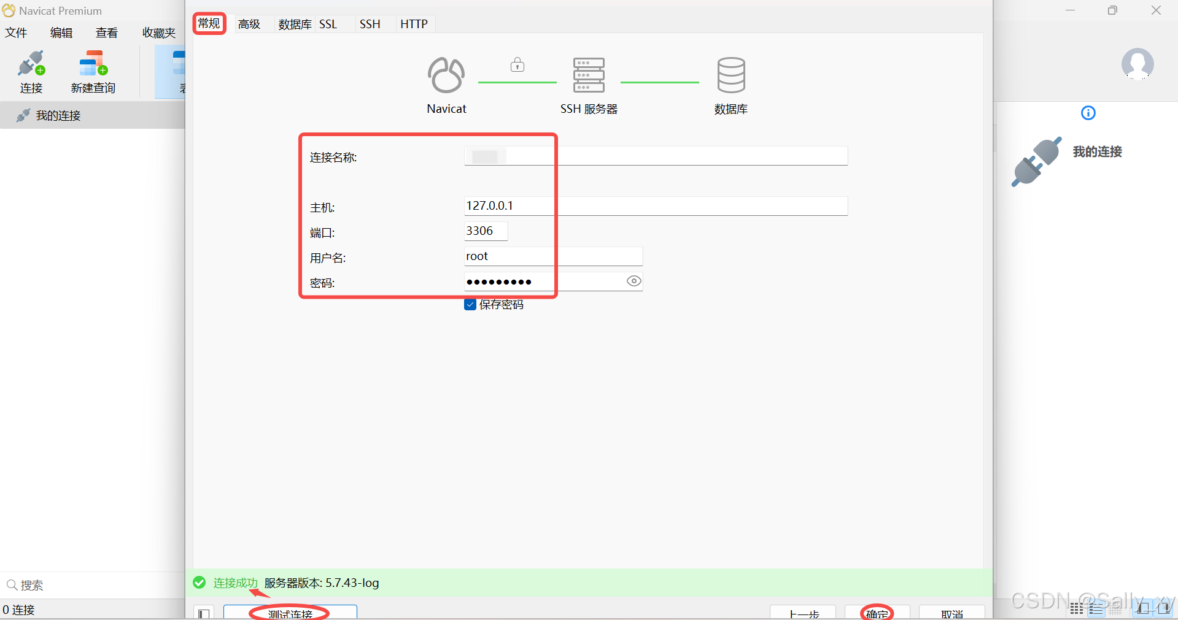Restore down the Navicat Premium window
The width and height of the screenshot is (1178, 620).
click(1112, 10)
